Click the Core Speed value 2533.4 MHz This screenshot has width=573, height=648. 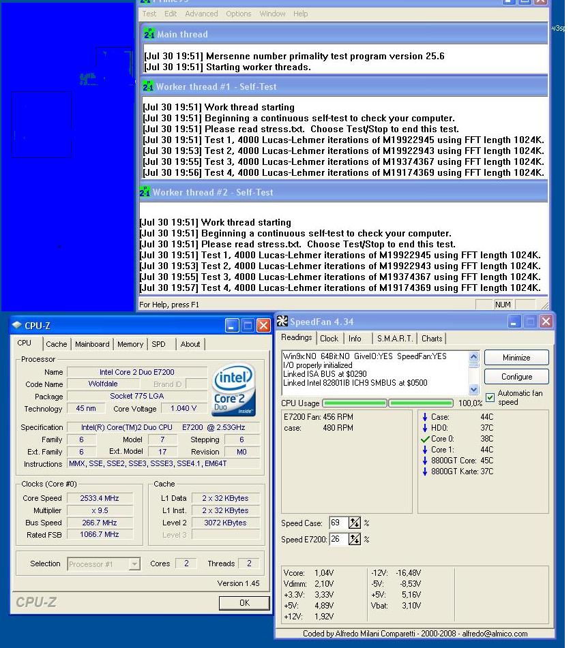coord(100,498)
